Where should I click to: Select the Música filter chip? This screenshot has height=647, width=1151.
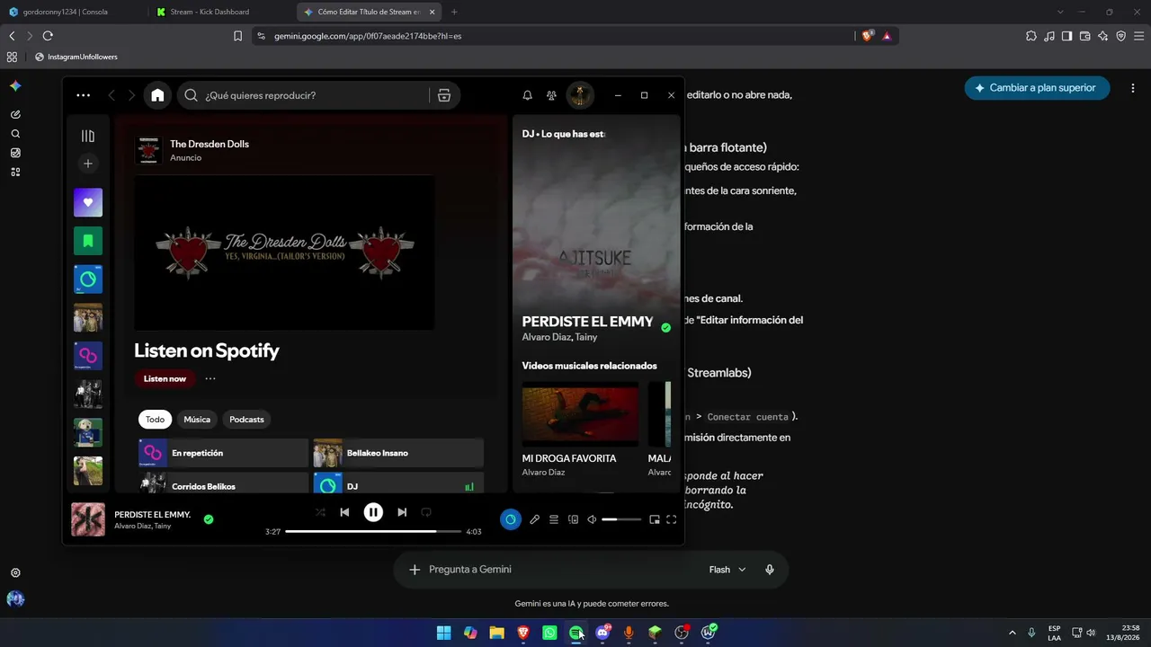coord(197,420)
